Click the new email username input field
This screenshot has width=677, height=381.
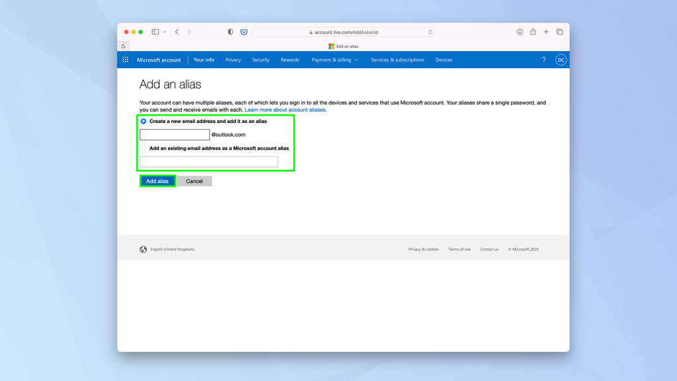coord(173,134)
